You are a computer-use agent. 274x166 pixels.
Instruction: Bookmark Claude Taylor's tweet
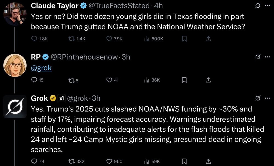click(x=184, y=39)
